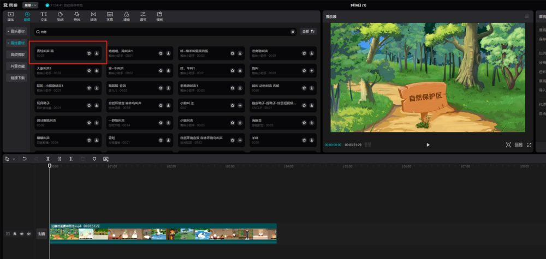546x259 pixels.
Task: Toggle track visibility eye icon
Action: 22,234
